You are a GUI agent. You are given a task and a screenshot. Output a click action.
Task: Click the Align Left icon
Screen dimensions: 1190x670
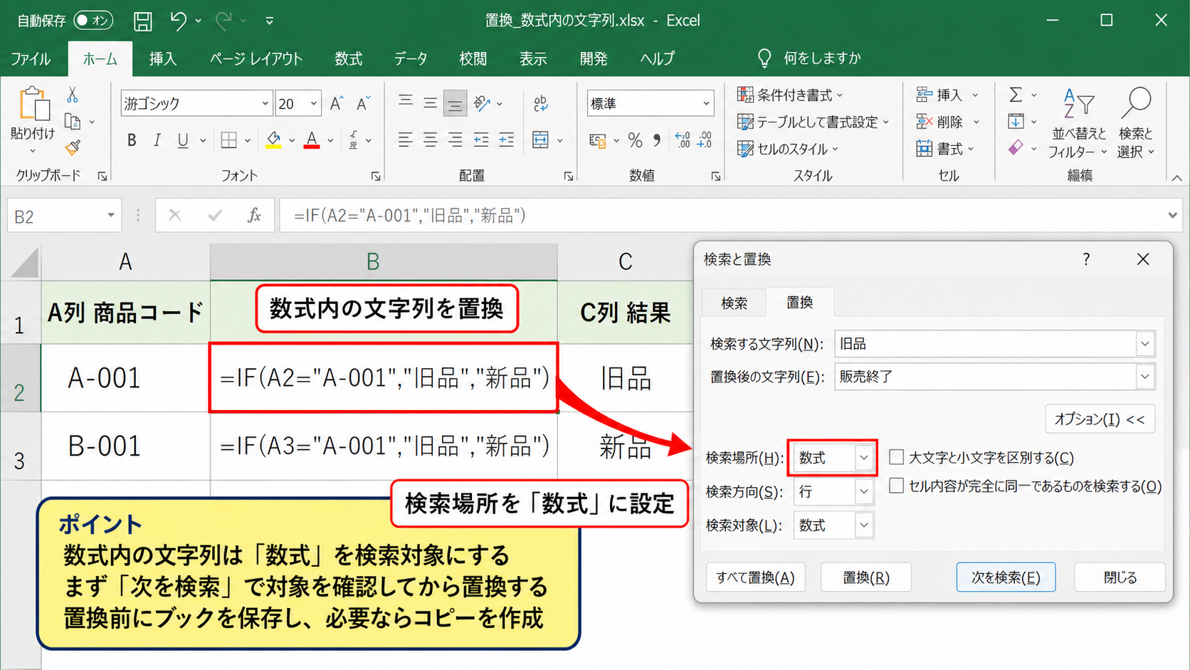coord(405,140)
